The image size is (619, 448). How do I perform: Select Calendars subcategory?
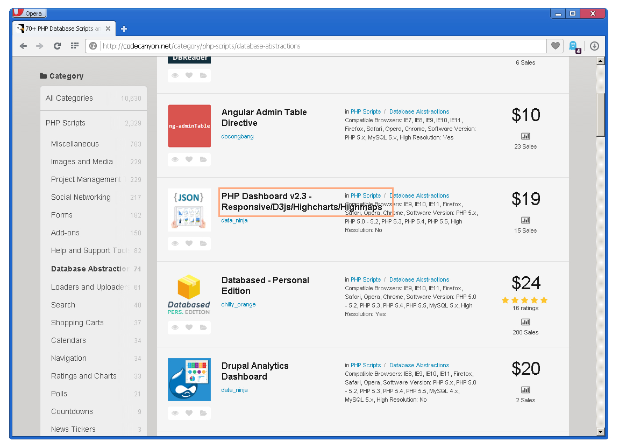tap(94, 340)
